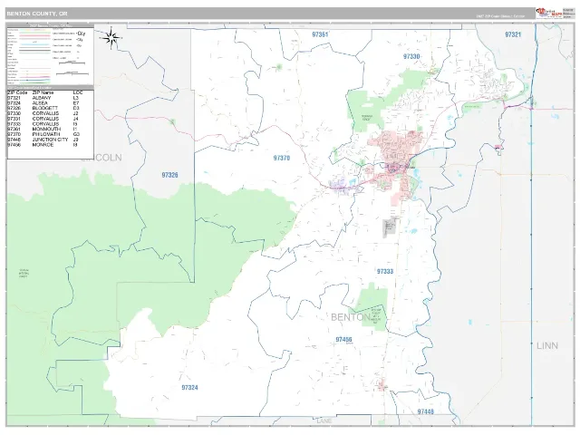
Task: Click the 97326 ZIP label on the map
Action: click(169, 175)
